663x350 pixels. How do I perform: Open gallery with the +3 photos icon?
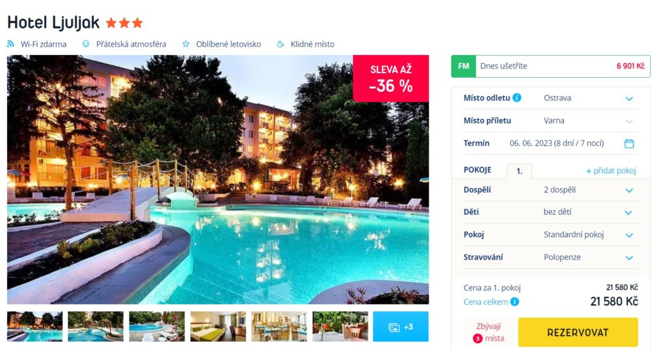coord(400,326)
